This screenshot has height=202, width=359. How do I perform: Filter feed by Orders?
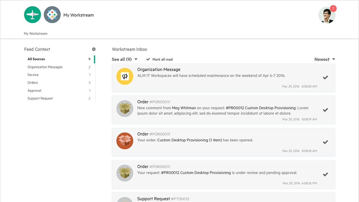point(59,83)
